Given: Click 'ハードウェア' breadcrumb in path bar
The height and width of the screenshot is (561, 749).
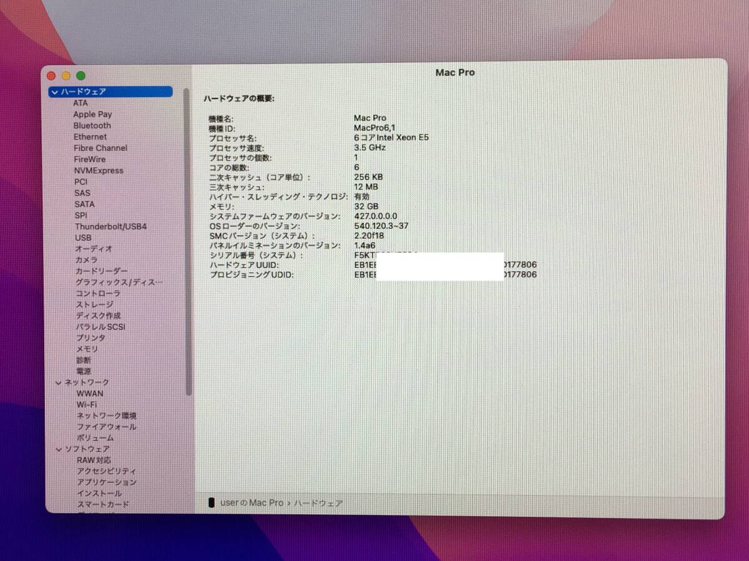Looking at the screenshot, I should (318, 503).
